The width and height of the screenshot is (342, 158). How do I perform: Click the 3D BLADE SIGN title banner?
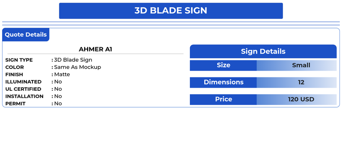coord(171,11)
